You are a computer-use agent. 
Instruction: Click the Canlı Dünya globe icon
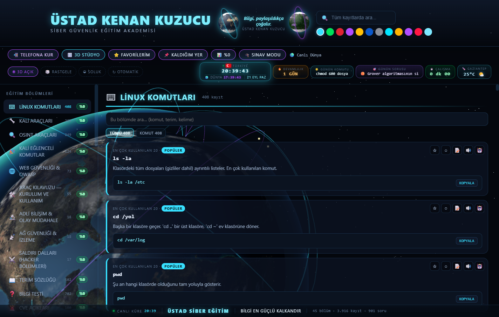pyautogui.click(x=292, y=55)
